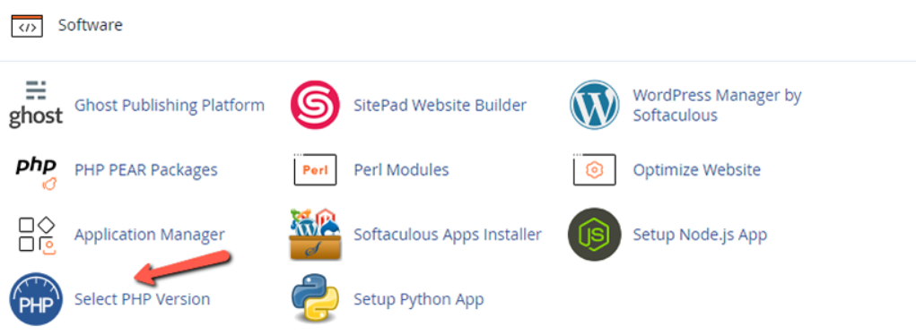This screenshot has height=335, width=916.
Task: Open the Select PHP Version link
Action: click(x=142, y=299)
